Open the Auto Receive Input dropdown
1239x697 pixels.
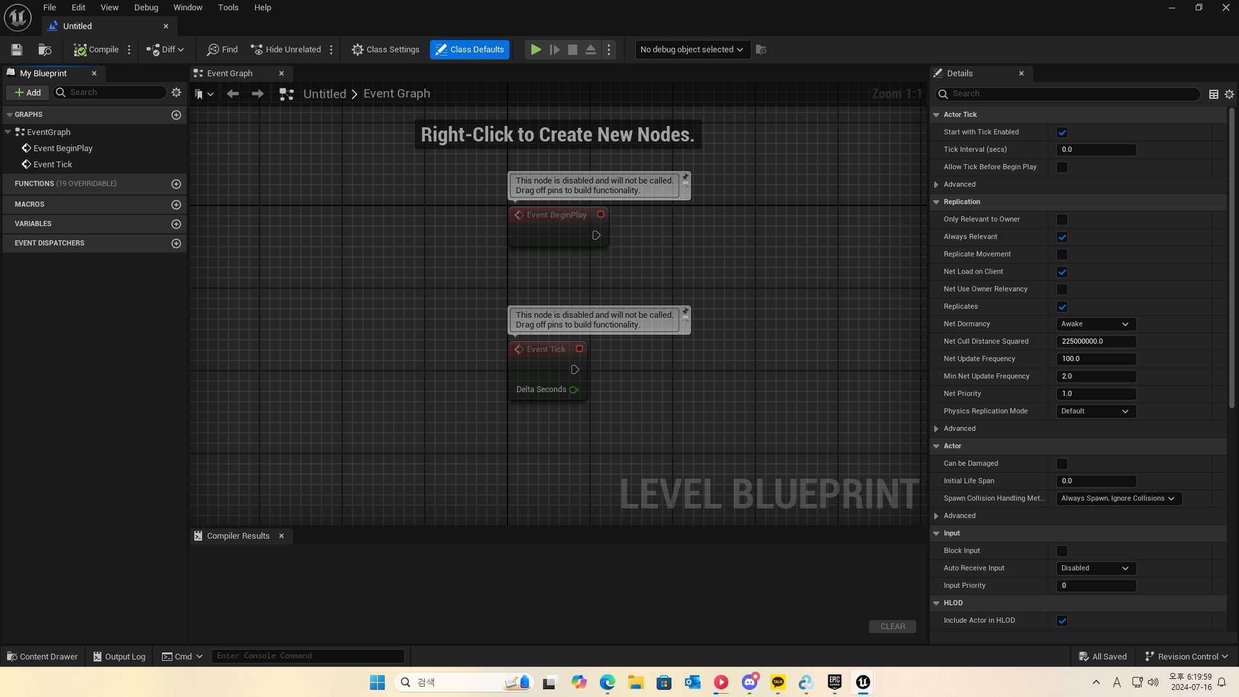(x=1096, y=568)
